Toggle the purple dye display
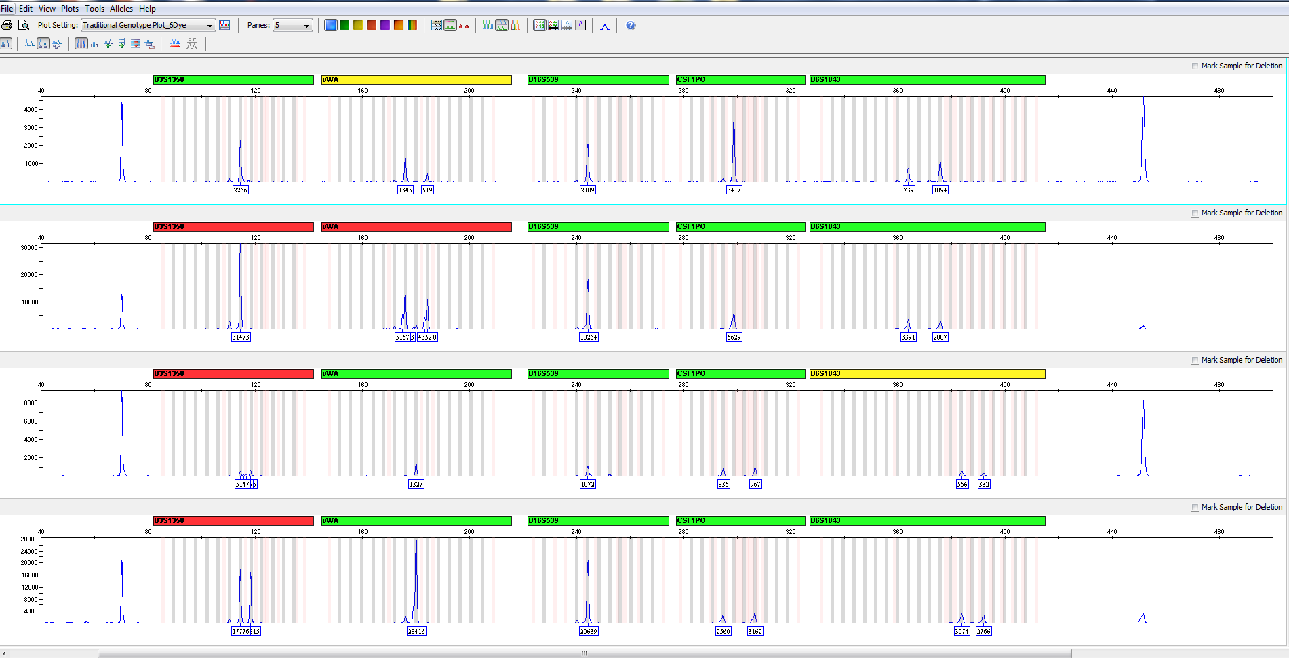The height and width of the screenshot is (658, 1289). tap(385, 25)
